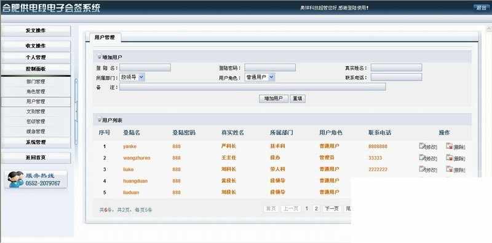Open 密级管理 in the sidebar
Image resolution: width=492 pixels, height=243 pixels.
pos(36,121)
